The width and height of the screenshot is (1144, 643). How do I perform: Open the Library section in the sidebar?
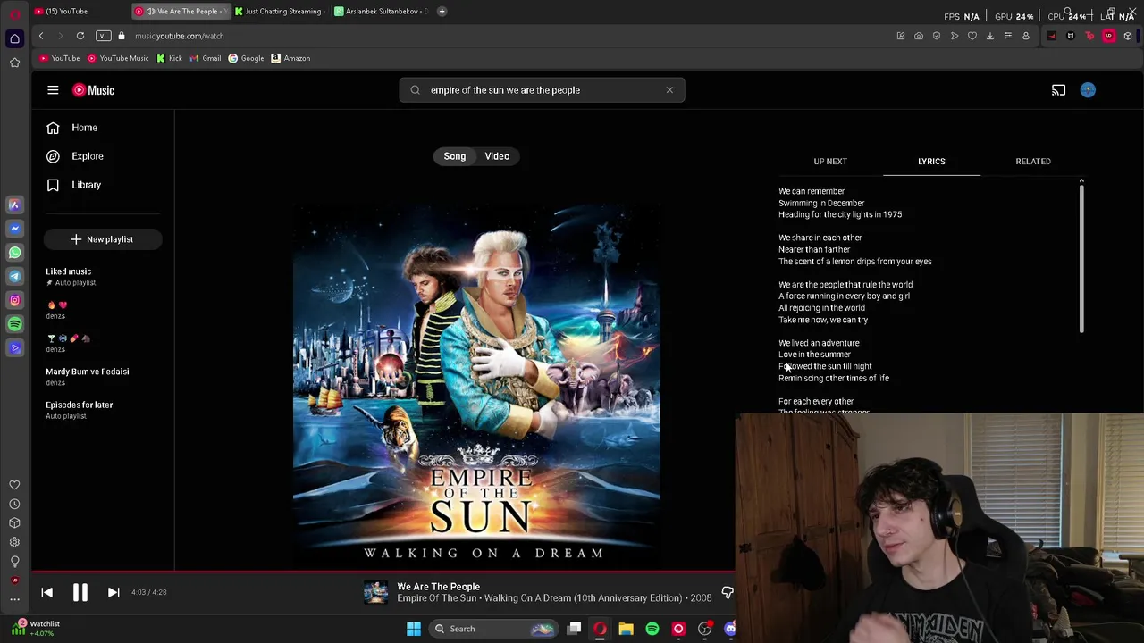point(74,185)
